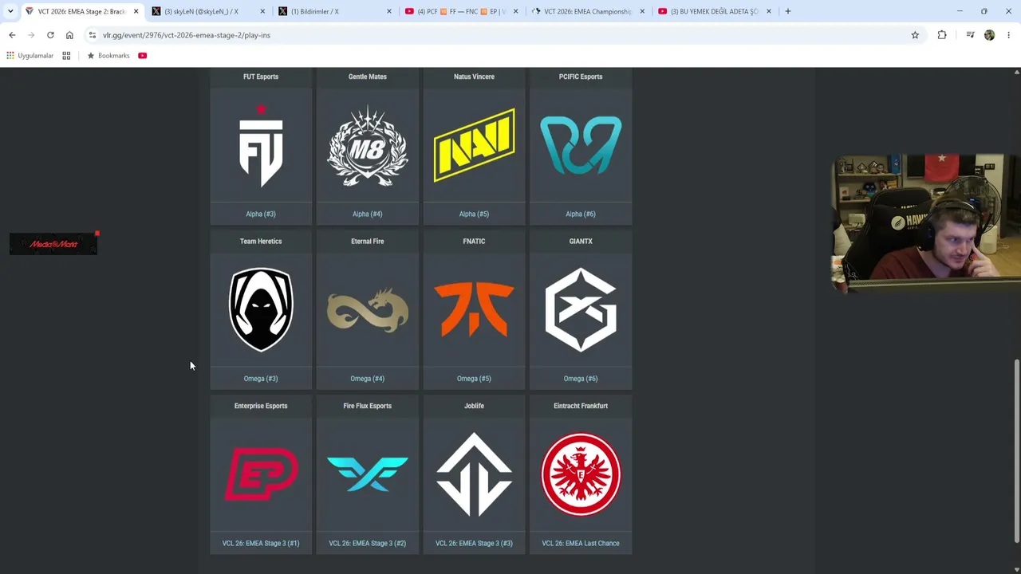Click the Omega (#4) seed label
The height and width of the screenshot is (574, 1021).
(x=368, y=379)
